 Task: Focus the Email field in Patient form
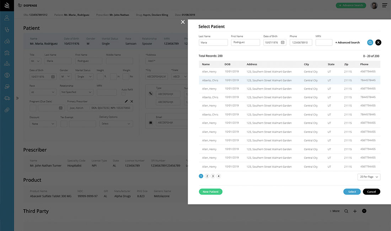(x=172, y=123)
